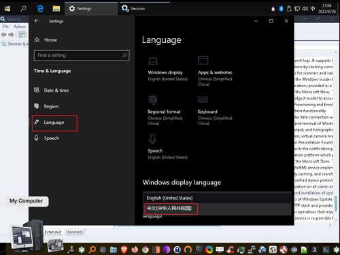This screenshot has height=255, width=340.
Task: Click the Windows display tile icon
Action: coord(153,61)
